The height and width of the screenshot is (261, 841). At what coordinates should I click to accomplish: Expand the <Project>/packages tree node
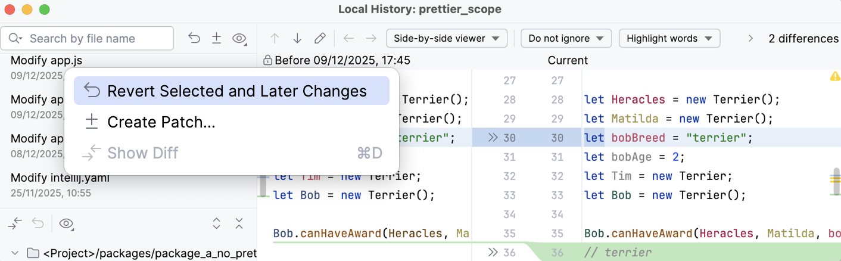coord(15,253)
